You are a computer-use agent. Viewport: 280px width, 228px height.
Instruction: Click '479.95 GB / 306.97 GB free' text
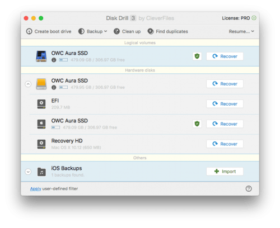point(97,87)
